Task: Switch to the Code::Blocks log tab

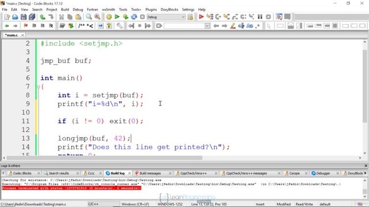Action: (x=22, y=173)
